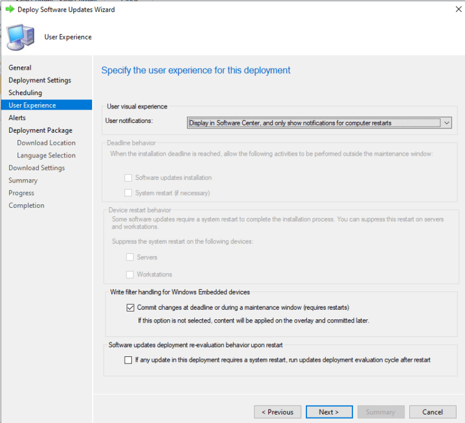The height and width of the screenshot is (423, 465).
Task: Select Summary in the sidebar
Action: 23,181
